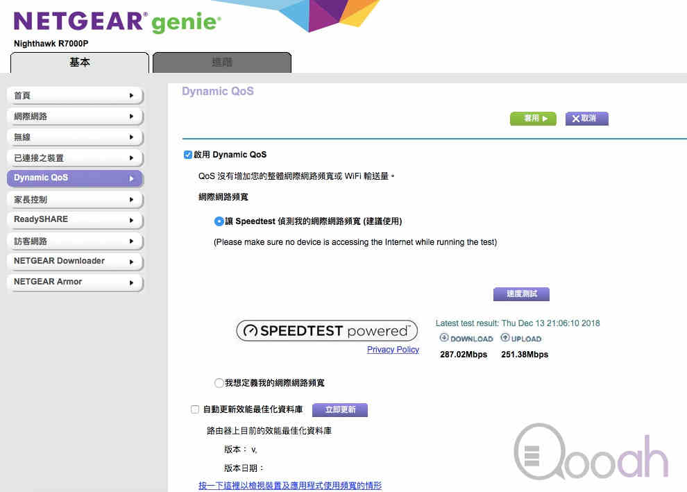Click the NETGEAR genie logo
687x492 pixels.
pos(117,22)
